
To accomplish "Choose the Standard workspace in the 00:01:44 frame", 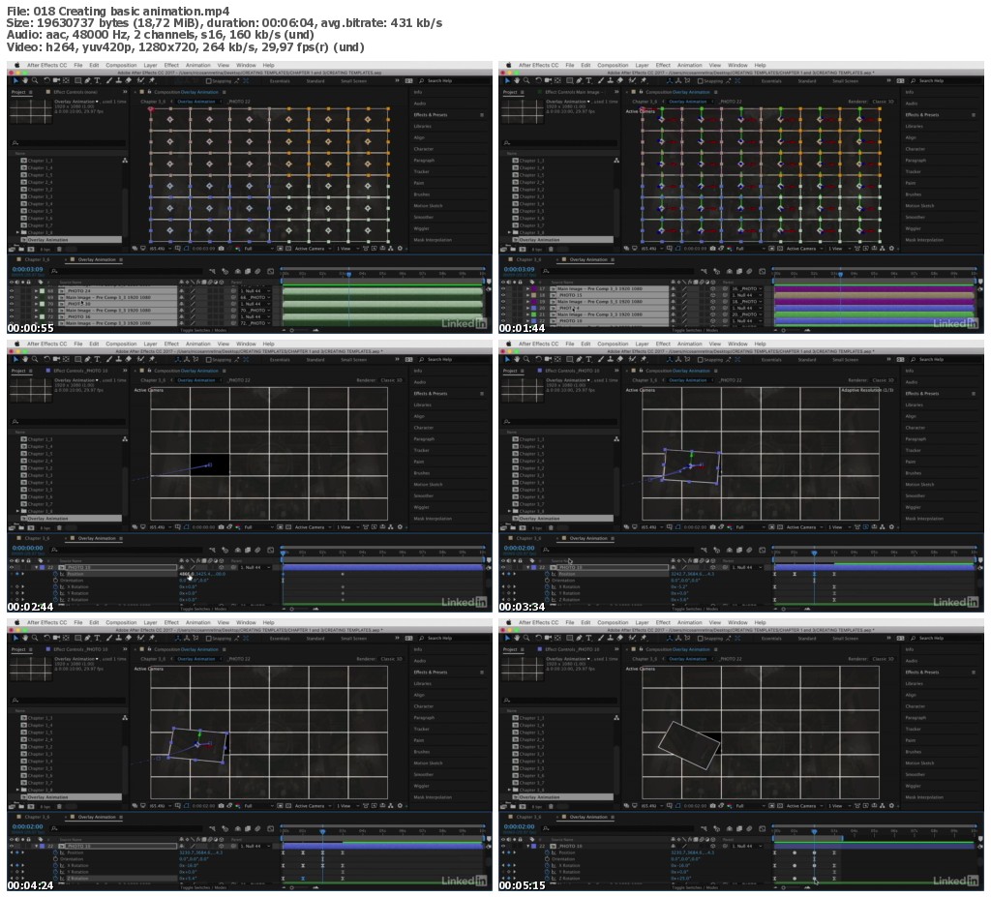I will 807,81.
